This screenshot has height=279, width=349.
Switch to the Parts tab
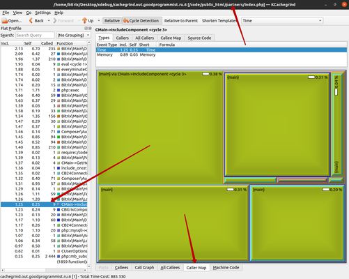(x=104, y=268)
